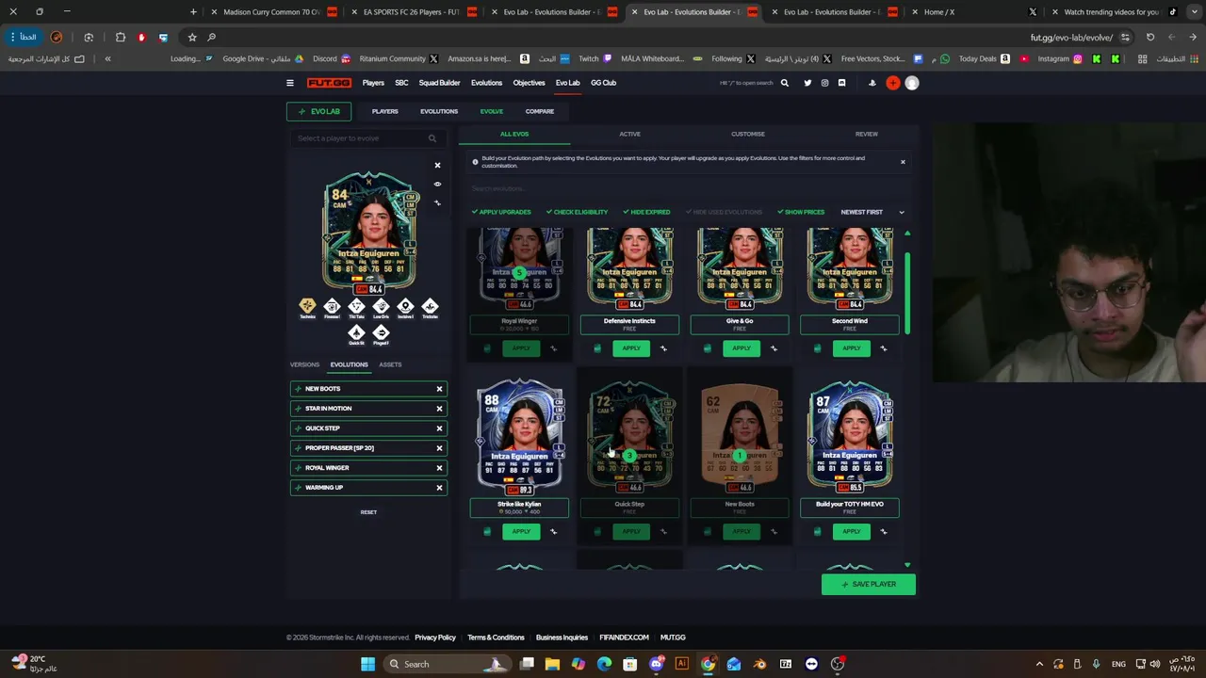Viewport: 1206px width, 678px height.
Task: Open the Assets tab under player card
Action: pyautogui.click(x=390, y=364)
